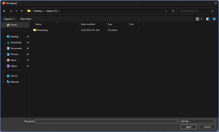Open the Videos quick access folder

click(x=14, y=66)
